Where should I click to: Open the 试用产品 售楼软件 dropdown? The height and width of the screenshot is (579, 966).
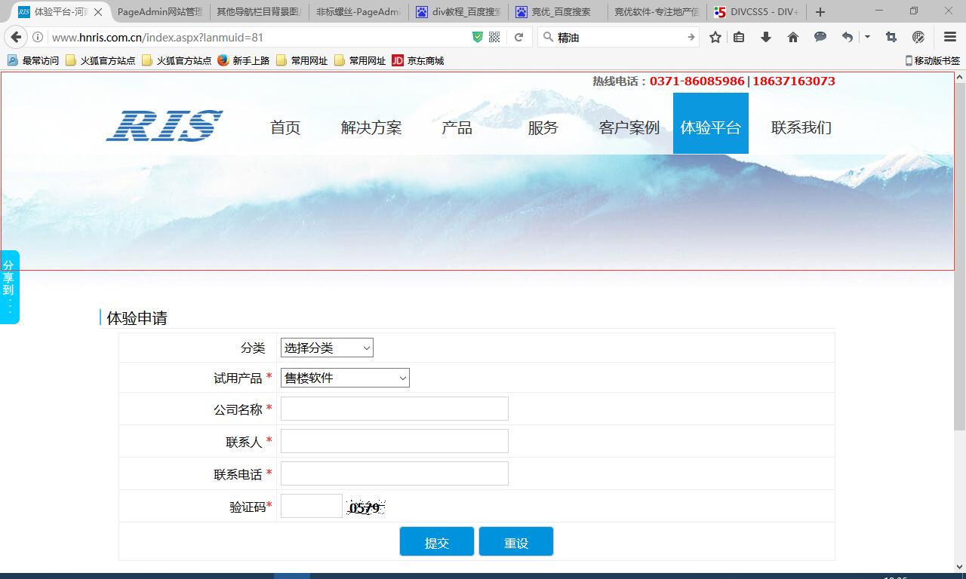pyautogui.click(x=345, y=378)
